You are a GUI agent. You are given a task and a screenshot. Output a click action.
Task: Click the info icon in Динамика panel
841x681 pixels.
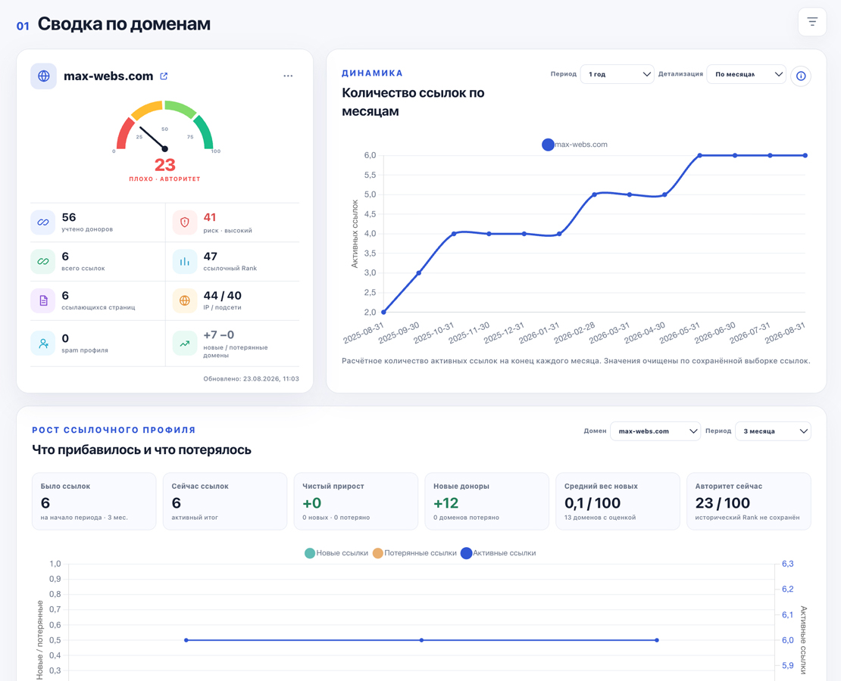pyautogui.click(x=801, y=76)
